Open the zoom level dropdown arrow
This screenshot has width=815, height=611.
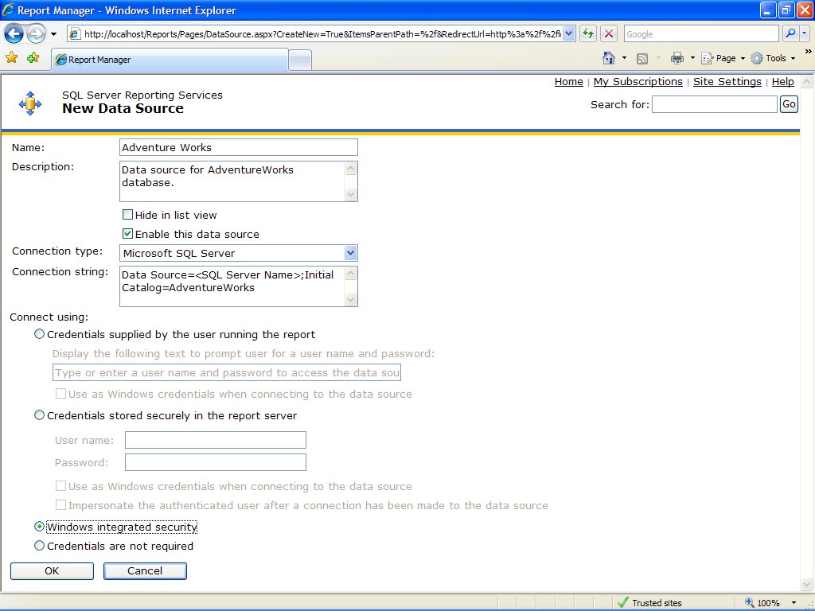coord(794,603)
